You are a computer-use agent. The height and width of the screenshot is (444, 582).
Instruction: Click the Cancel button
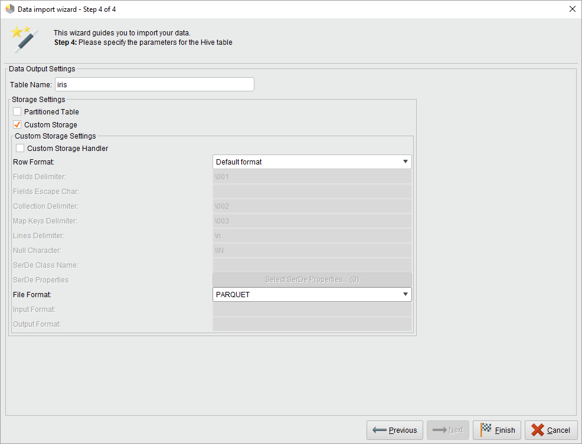tap(551, 430)
